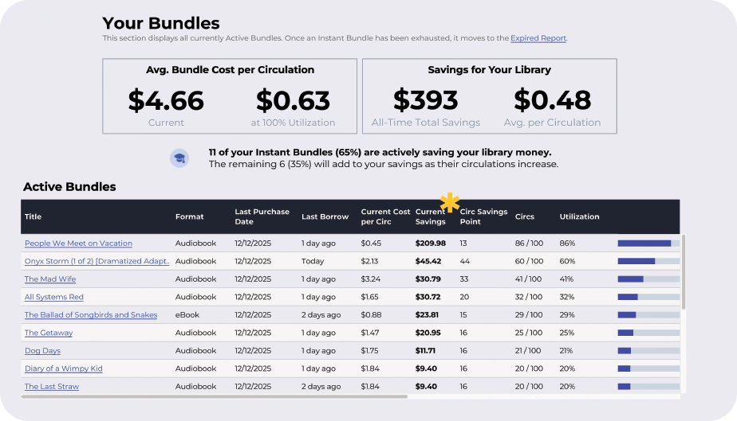This screenshot has height=421, width=737.
Task: Open The Mad Wife title link
Action: tap(52, 279)
